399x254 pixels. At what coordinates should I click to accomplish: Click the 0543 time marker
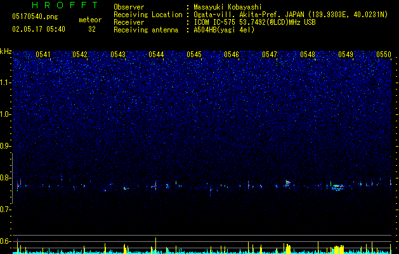[118, 55]
